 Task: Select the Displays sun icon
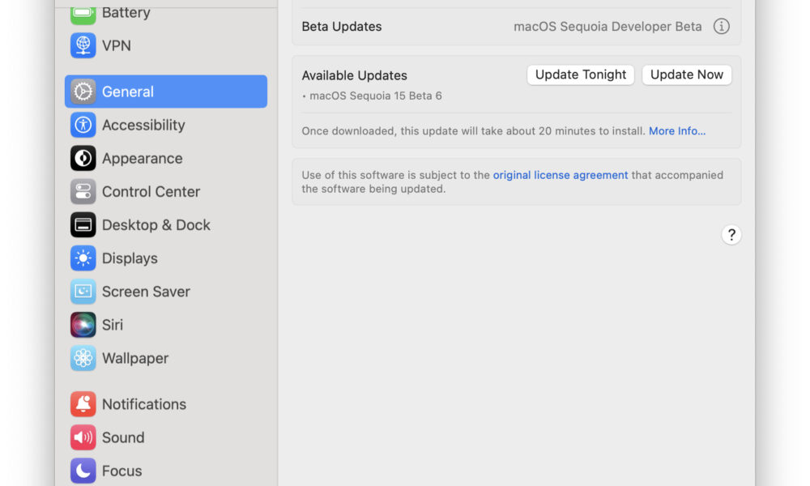point(83,258)
